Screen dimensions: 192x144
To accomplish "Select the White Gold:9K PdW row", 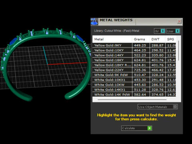I will [x=134, y=75].
